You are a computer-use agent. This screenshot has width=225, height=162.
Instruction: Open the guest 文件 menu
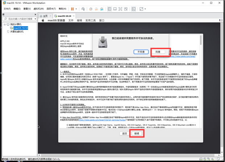71,20
